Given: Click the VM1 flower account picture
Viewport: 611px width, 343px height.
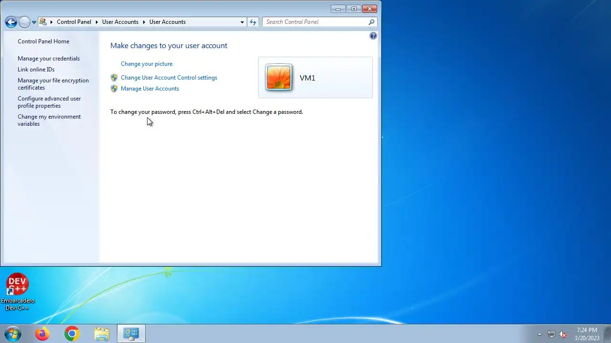Looking at the screenshot, I should [279, 78].
